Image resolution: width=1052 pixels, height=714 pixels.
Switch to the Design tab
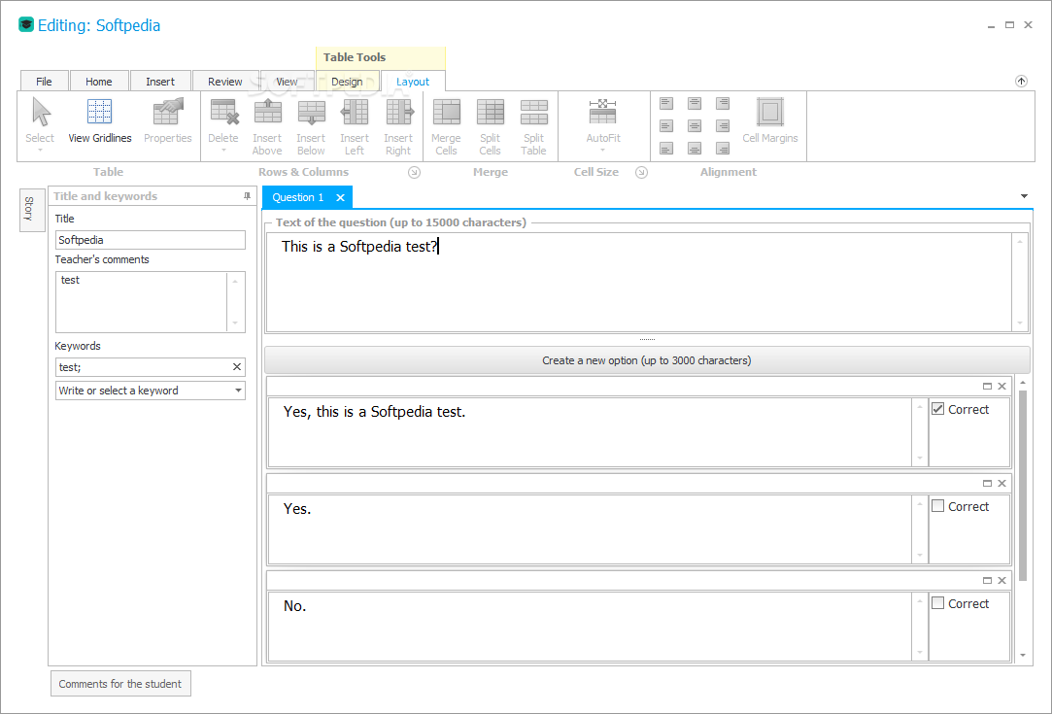347,82
